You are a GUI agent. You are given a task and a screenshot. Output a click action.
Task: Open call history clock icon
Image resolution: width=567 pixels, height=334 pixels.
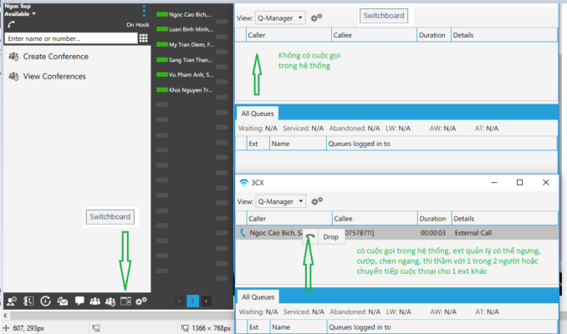pyautogui.click(x=44, y=301)
